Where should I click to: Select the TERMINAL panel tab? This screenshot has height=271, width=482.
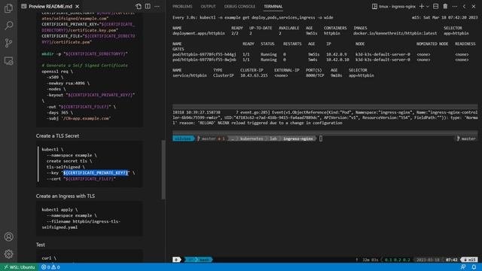coord(273,6)
